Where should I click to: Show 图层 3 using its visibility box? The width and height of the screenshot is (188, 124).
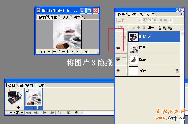pos(118,37)
